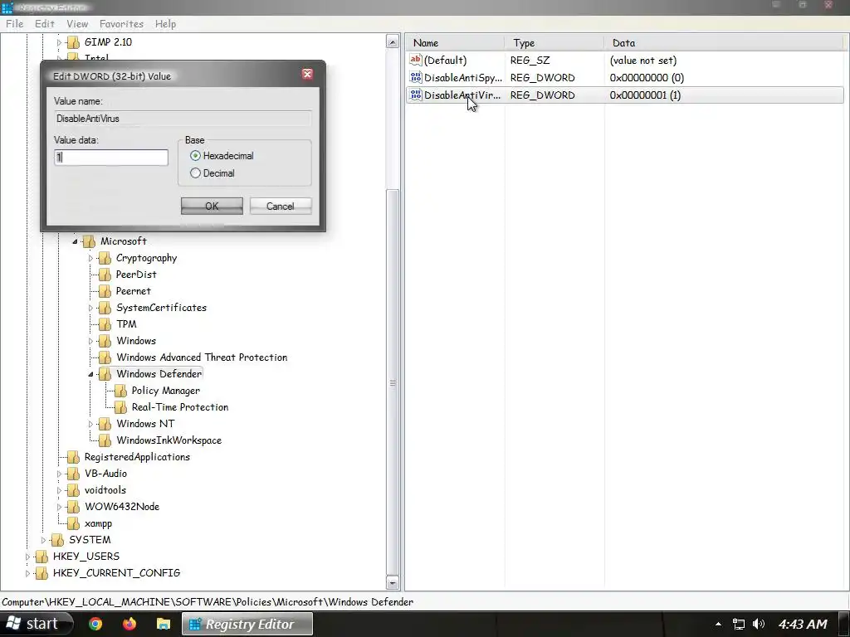This screenshot has height=637, width=850.
Task: Open the Edit menu
Action: pyautogui.click(x=45, y=24)
